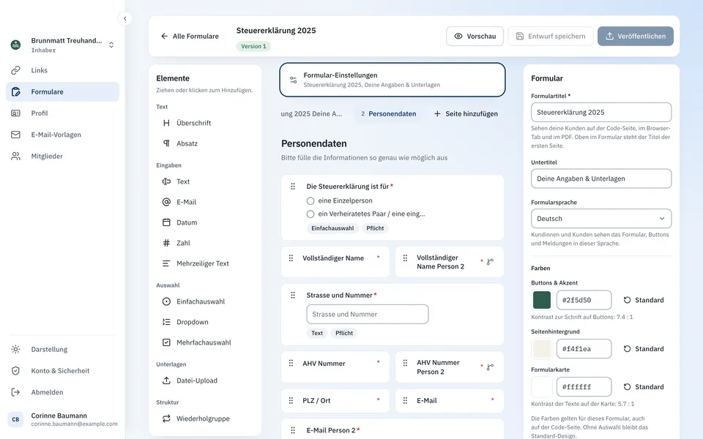This screenshot has width=703, height=439.
Task: Click the #f4f1ea hex input
Action: (584, 349)
